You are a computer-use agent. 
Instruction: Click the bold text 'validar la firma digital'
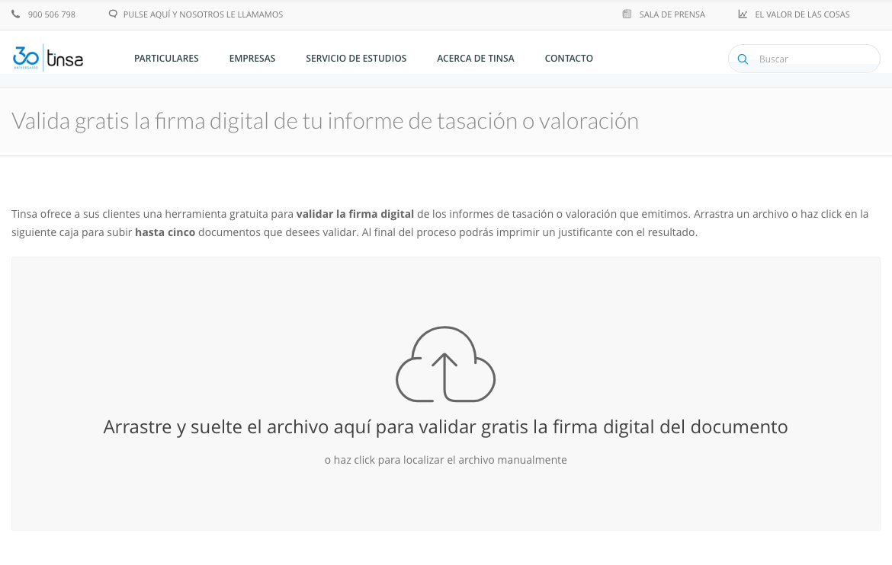(355, 214)
